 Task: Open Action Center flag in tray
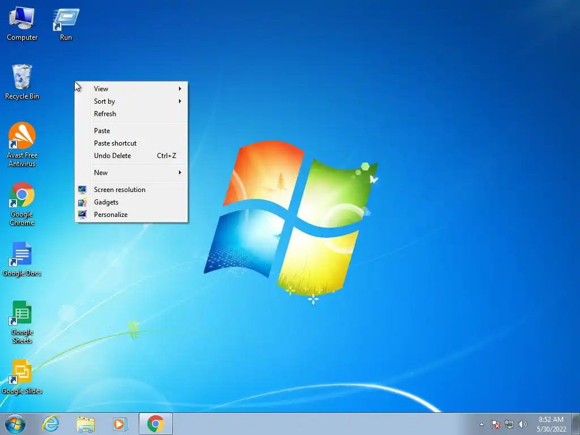click(496, 424)
